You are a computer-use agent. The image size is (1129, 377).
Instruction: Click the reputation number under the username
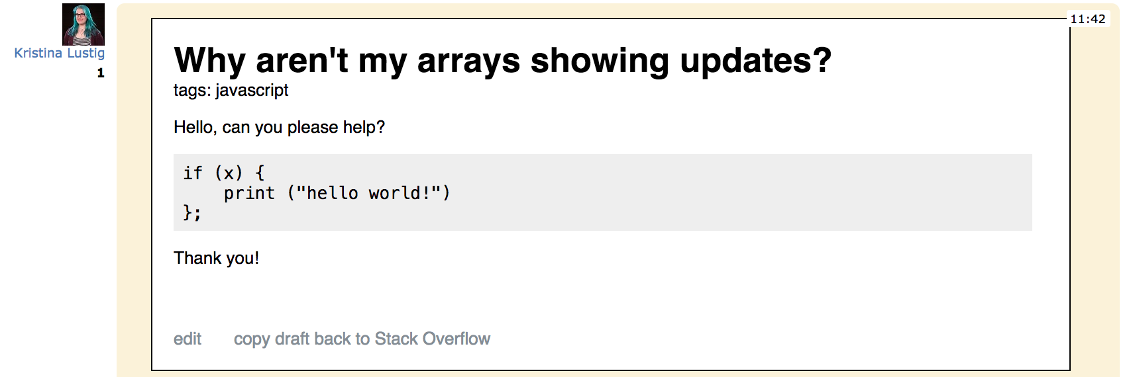(x=101, y=73)
